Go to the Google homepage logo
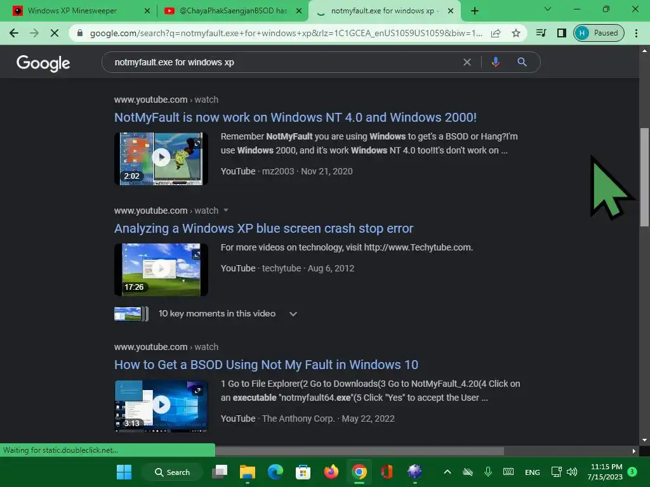Image resolution: width=650 pixels, height=487 pixels. click(x=43, y=63)
